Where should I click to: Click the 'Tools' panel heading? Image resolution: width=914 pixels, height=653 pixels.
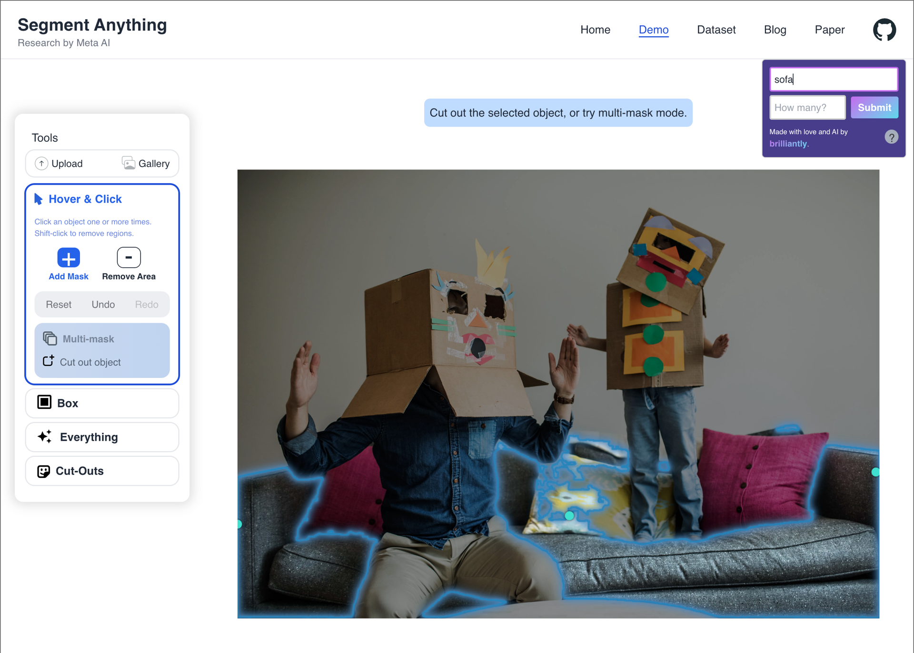(x=45, y=138)
